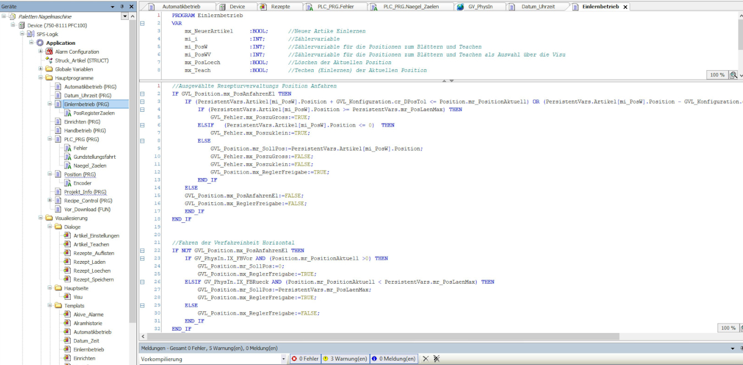Collapse the IF block at line 2
The height and width of the screenshot is (365, 743).
[x=143, y=94]
